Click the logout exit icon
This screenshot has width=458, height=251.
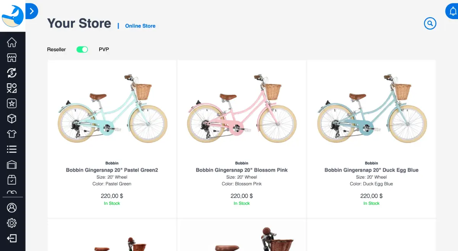[x=12, y=238]
